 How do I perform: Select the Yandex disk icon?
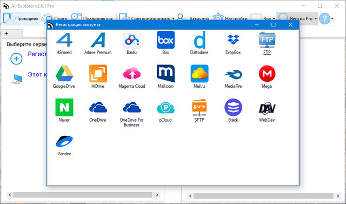point(64,141)
